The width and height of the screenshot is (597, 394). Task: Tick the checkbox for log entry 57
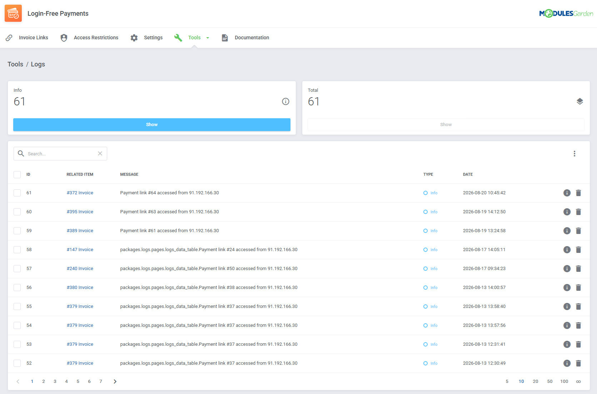(17, 269)
